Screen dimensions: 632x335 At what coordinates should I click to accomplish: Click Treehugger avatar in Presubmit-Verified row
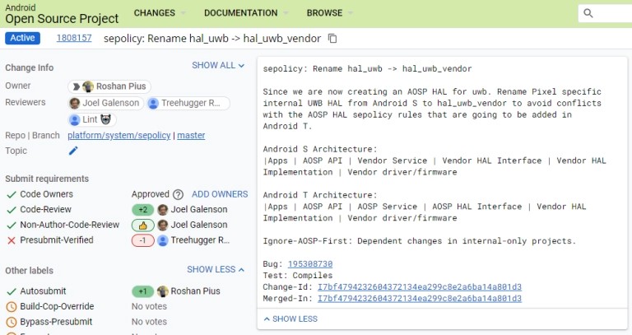163,240
